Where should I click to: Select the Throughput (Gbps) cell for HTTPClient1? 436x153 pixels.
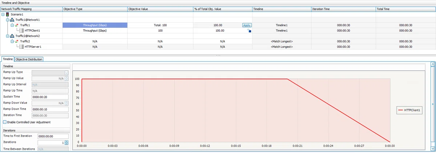95,31
